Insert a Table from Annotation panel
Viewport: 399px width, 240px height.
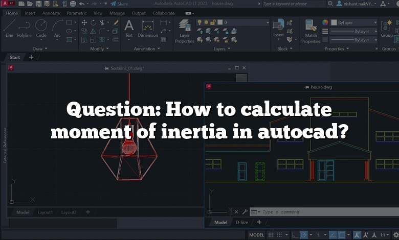163,40
